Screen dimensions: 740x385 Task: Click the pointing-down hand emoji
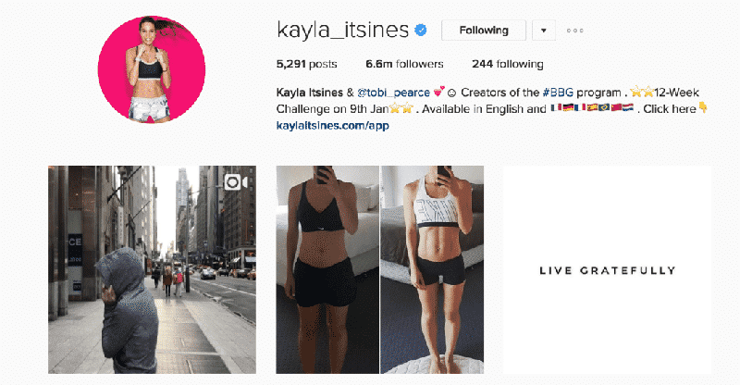tap(703, 108)
